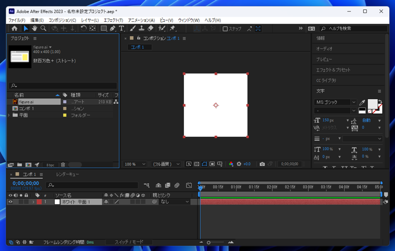
Task: Toggle transparency grid in viewer
Action: (x=196, y=164)
